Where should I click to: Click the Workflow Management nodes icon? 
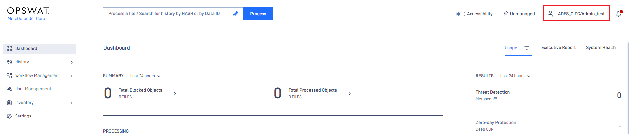9,76
